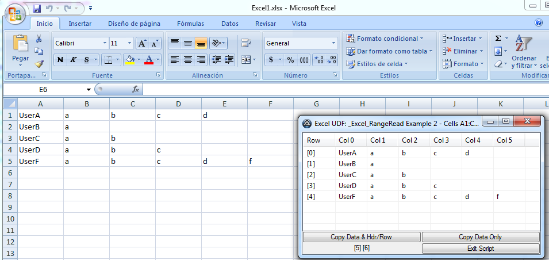Center text horizontally
The width and height of the screenshot is (549, 260).
click(187, 60)
